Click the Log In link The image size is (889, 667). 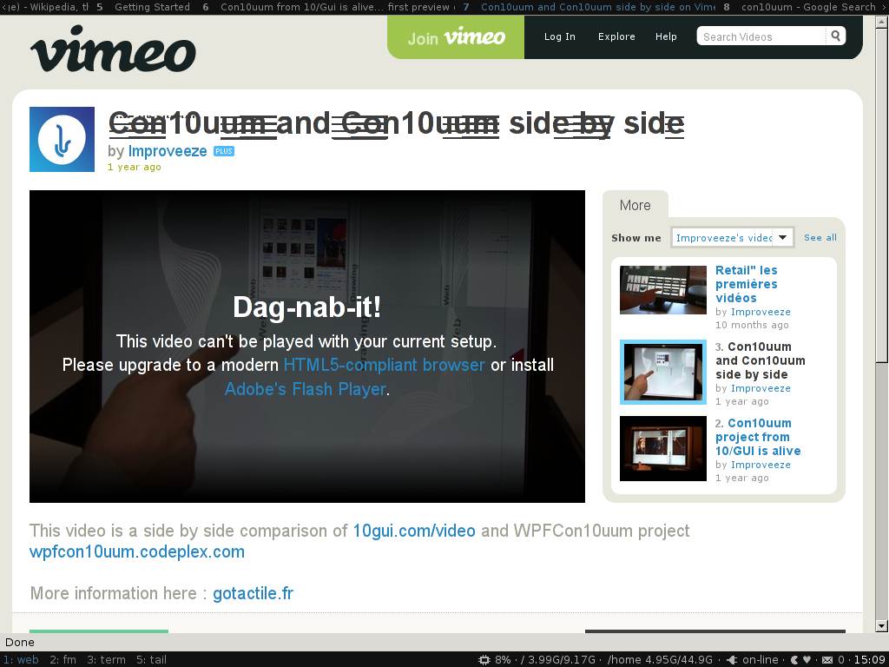pos(559,36)
